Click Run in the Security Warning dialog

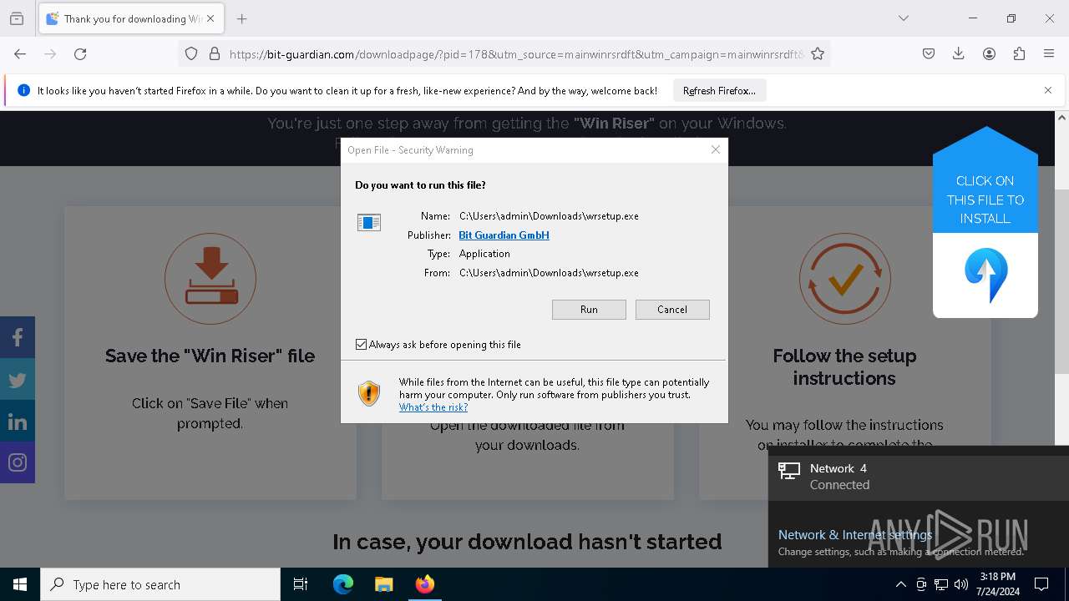pos(589,310)
